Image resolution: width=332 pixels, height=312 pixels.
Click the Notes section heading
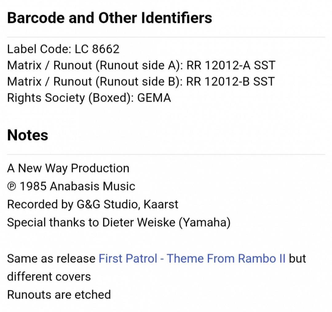[28, 135]
